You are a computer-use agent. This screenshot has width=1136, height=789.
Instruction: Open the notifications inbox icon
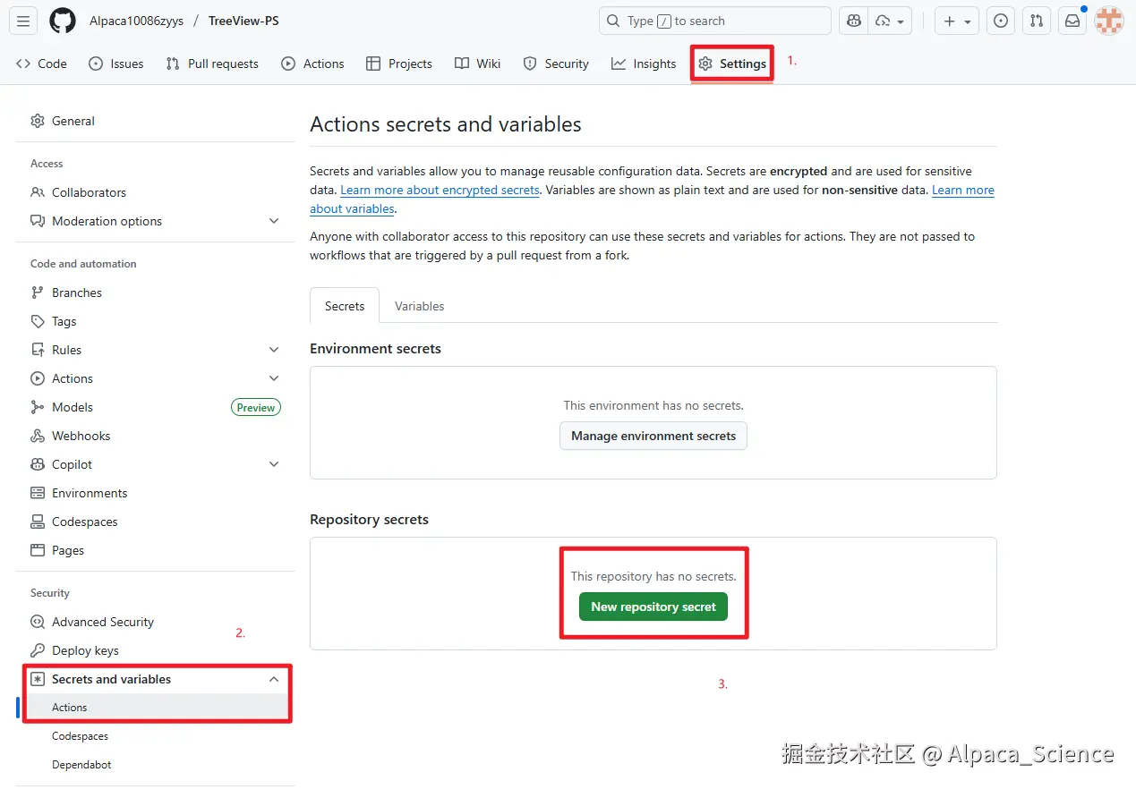(x=1072, y=21)
